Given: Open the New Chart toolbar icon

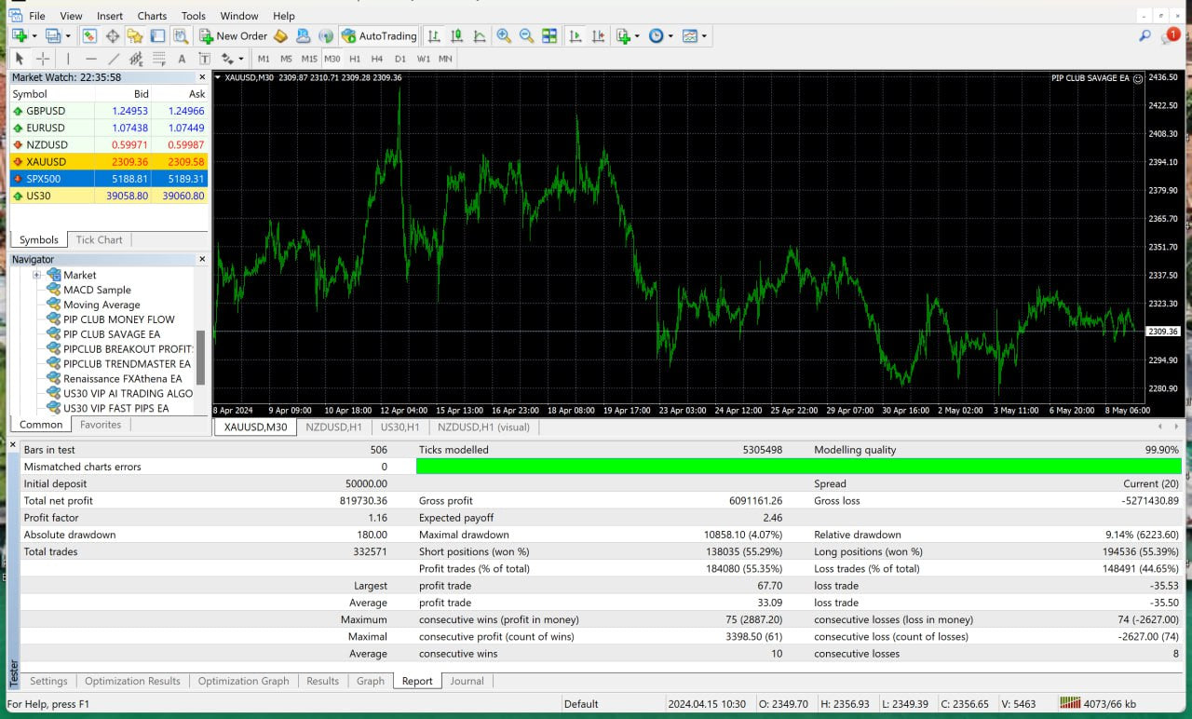Looking at the screenshot, I should pyautogui.click(x=20, y=36).
